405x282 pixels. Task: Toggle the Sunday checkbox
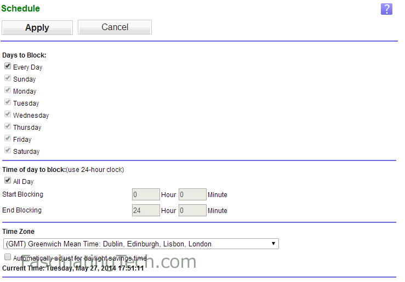(x=8, y=78)
